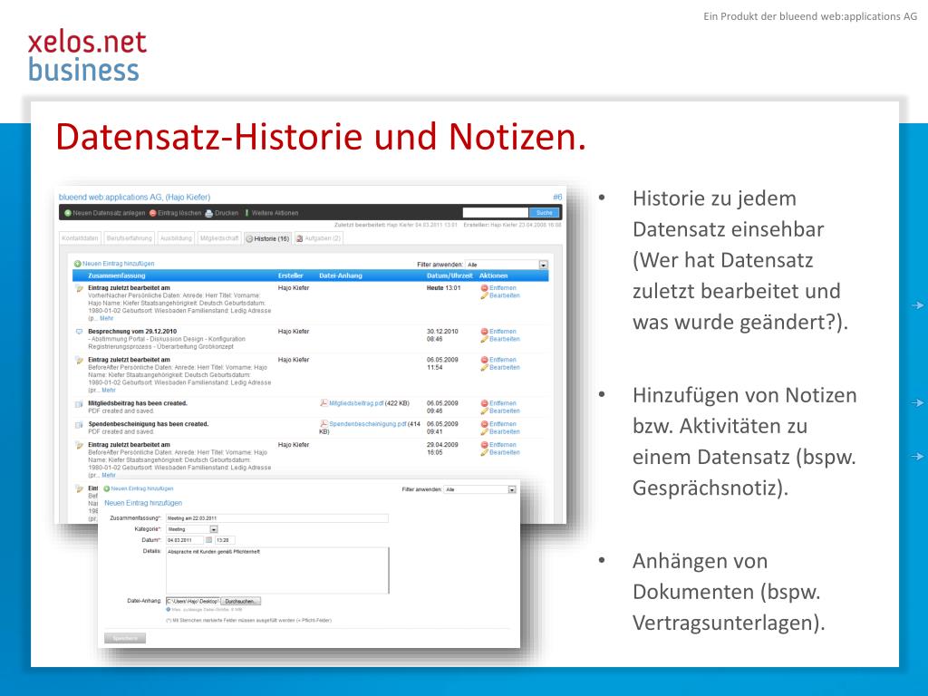Viewport: 928px width, 696px height.
Task: Open Filter anwenden dropdown above history table
Action: coord(507,265)
